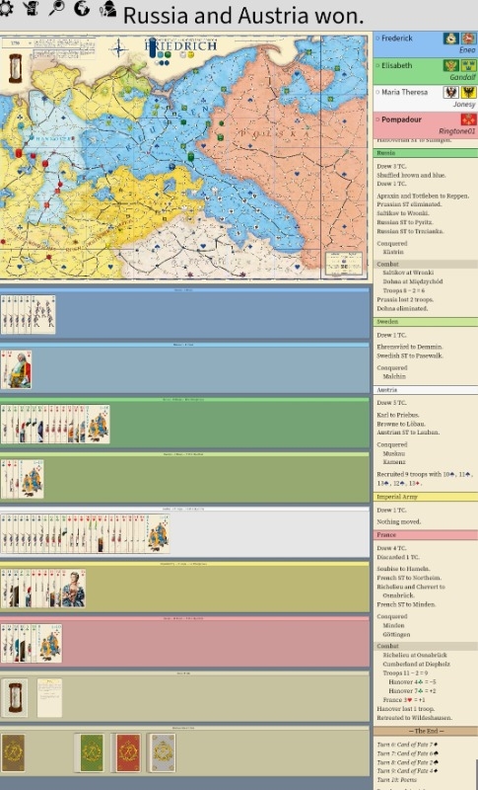The width and height of the screenshot is (478, 790).
Task: Open the settings gear menu
Action: click(6, 8)
